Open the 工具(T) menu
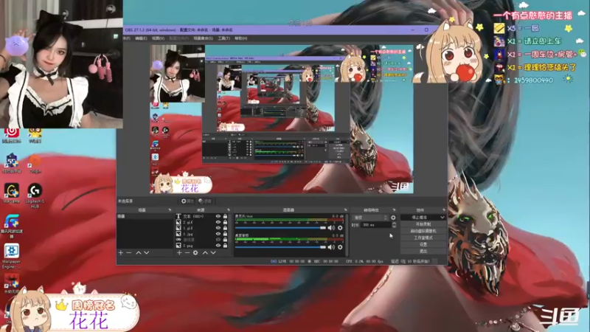The width and height of the screenshot is (590, 332). (224, 38)
